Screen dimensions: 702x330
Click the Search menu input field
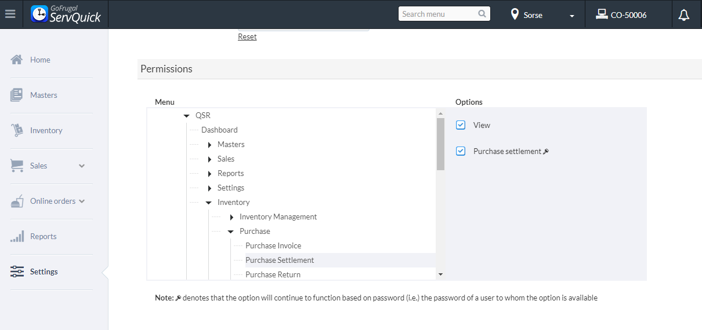tap(438, 14)
